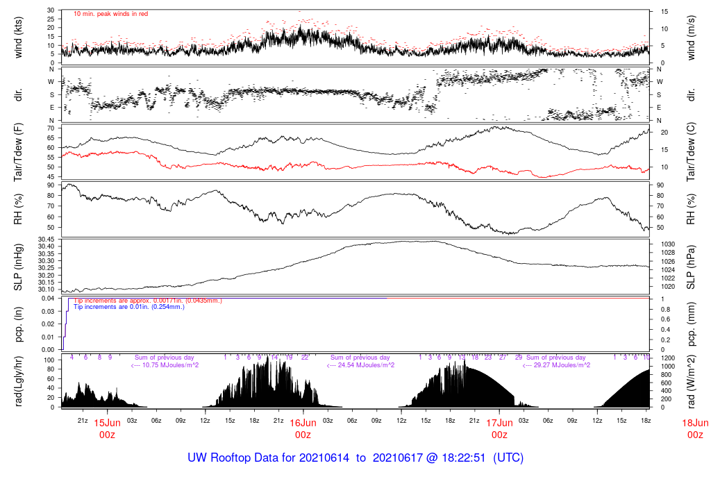Select the '18Jun' date label
The image size is (711, 486).
coord(695,423)
